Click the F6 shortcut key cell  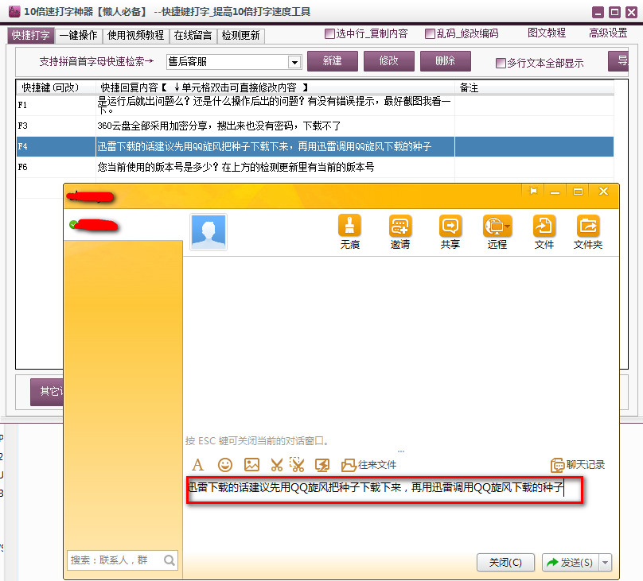click(x=56, y=167)
